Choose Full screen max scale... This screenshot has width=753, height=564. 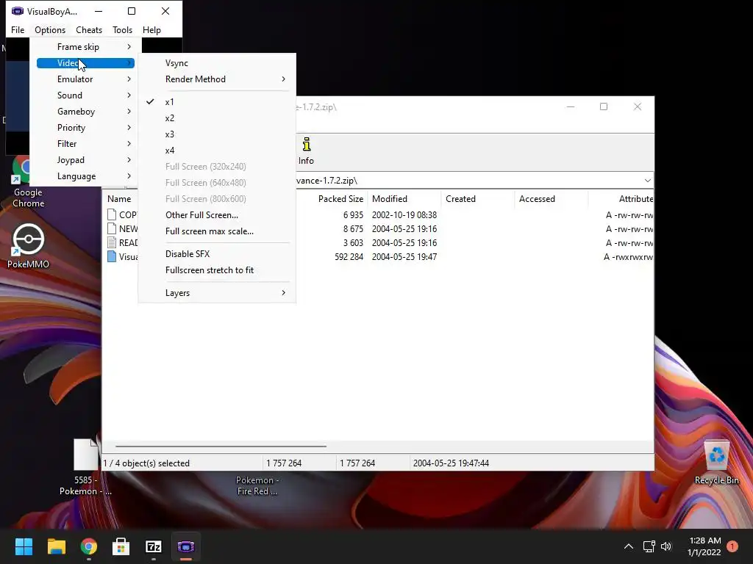coord(217,231)
